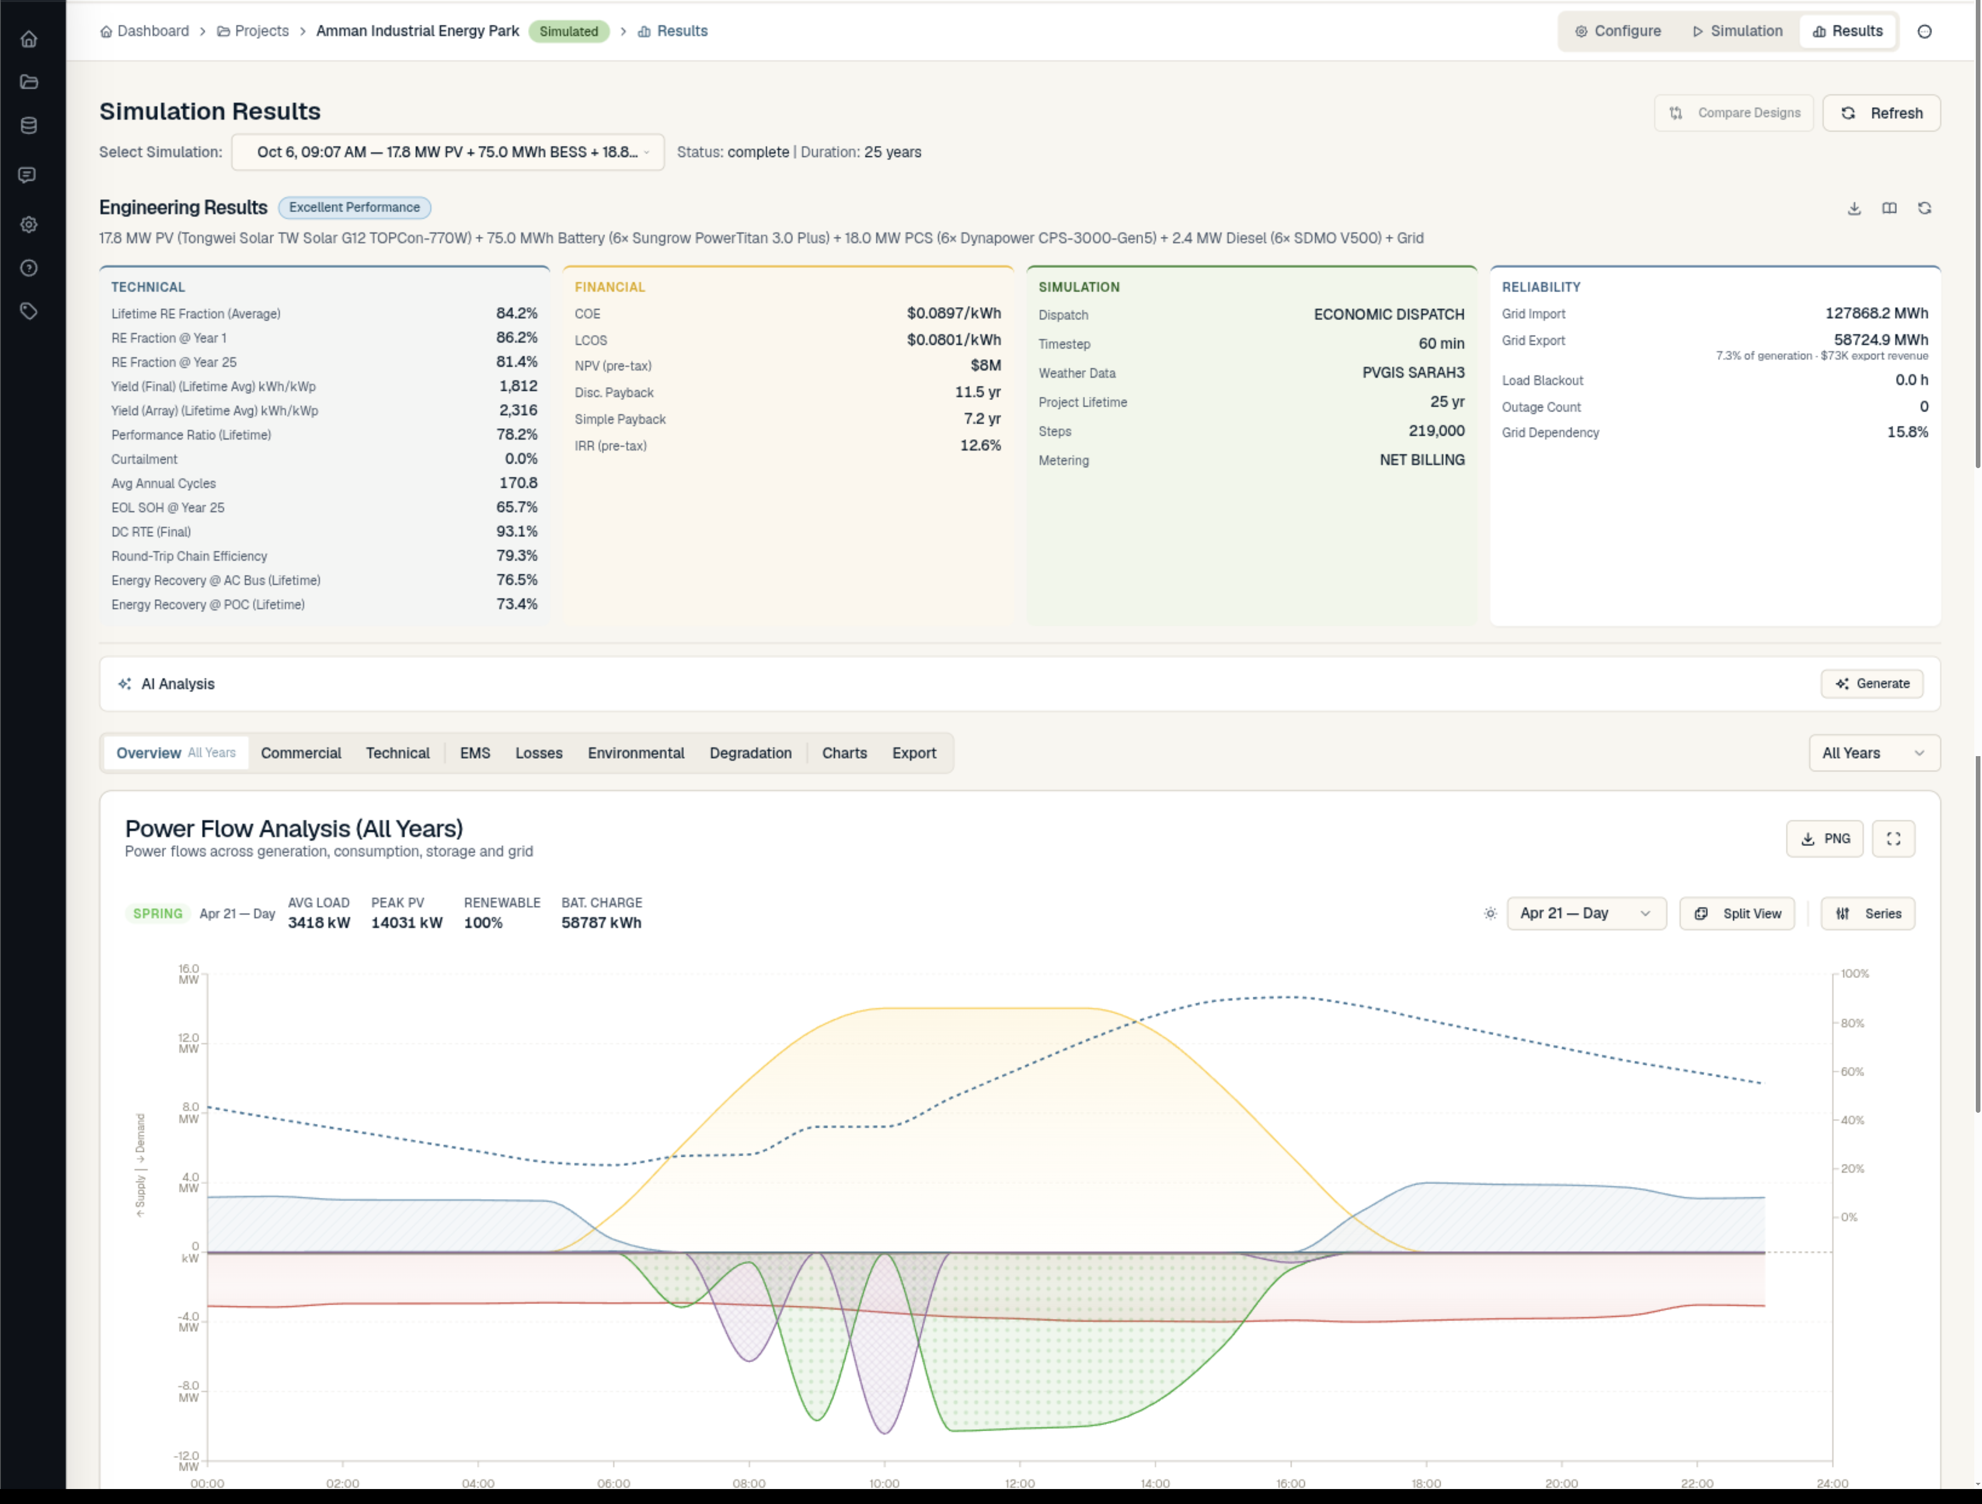
Task: Switch to the Environmental tab
Action: click(x=636, y=754)
